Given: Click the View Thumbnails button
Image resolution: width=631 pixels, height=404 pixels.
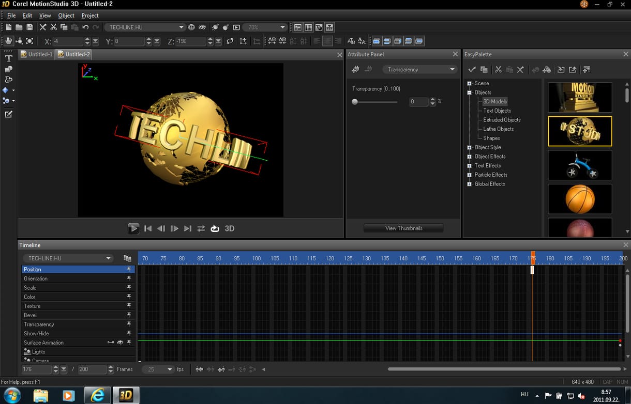Looking at the screenshot, I should pyautogui.click(x=403, y=228).
